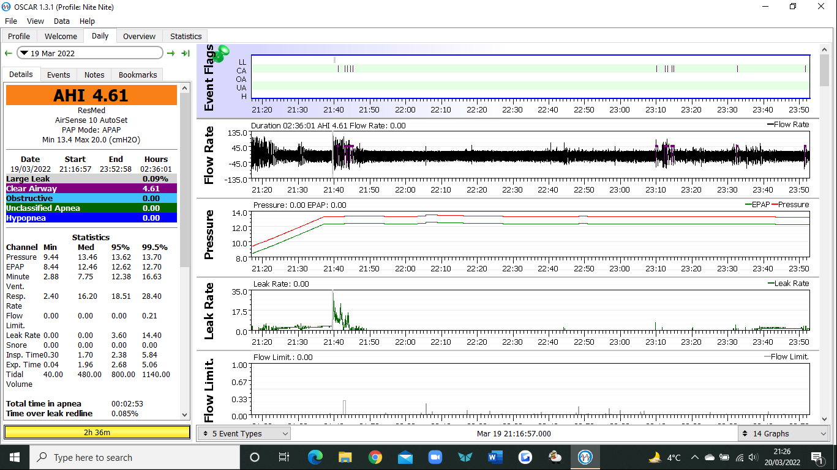
Task: Open the Data menu
Action: [x=62, y=21]
